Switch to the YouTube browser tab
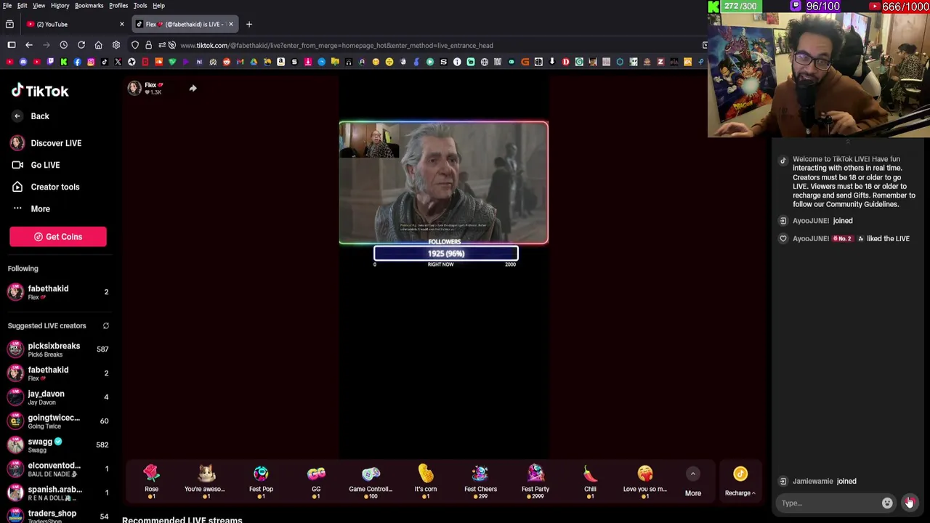 [73, 24]
